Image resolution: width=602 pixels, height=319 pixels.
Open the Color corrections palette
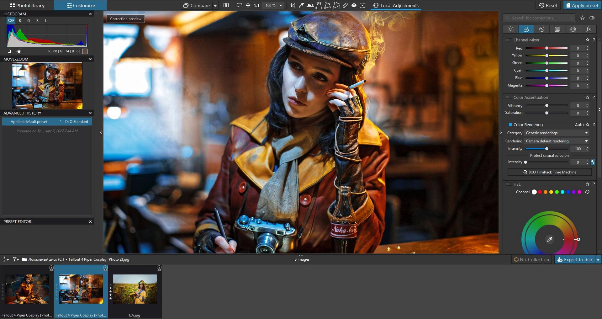click(x=526, y=29)
